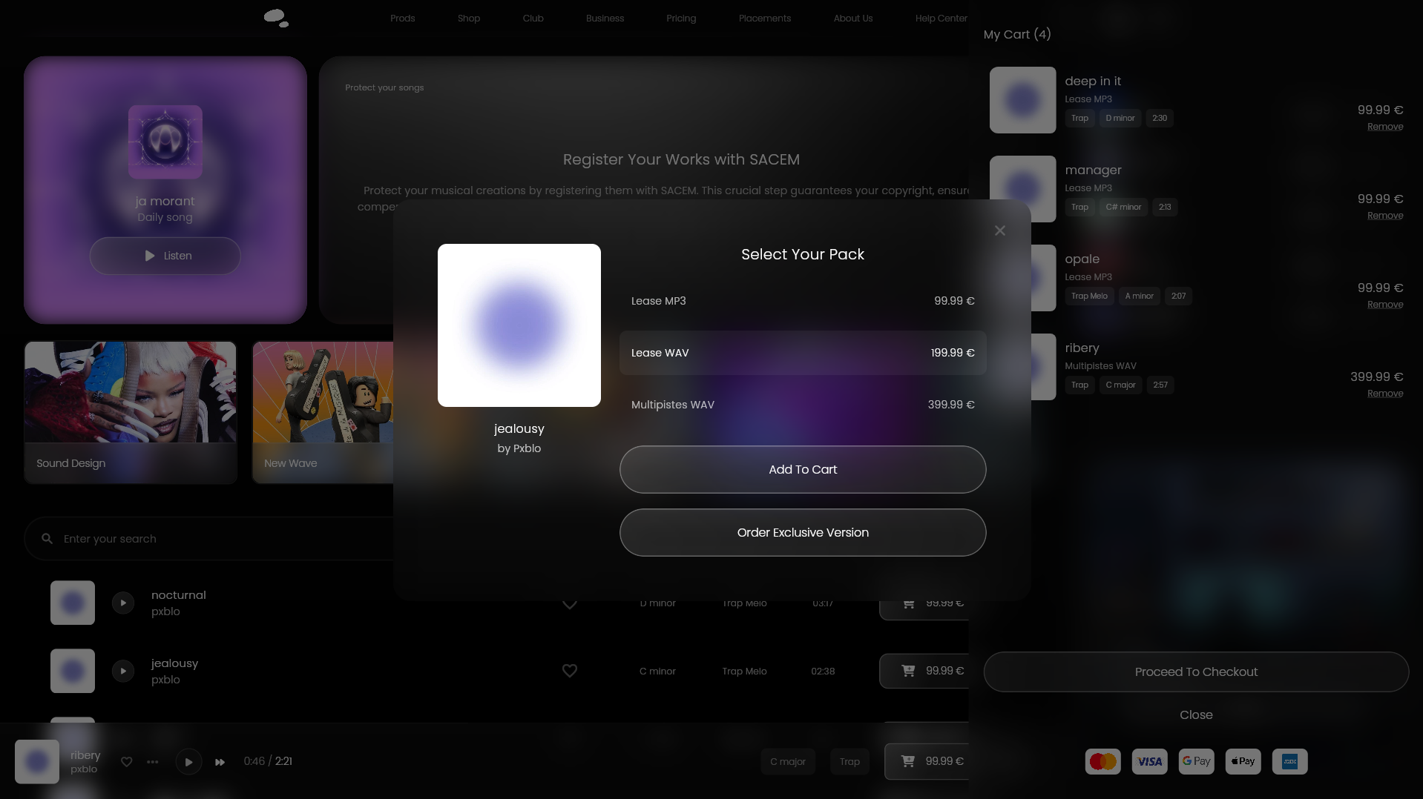Open the Prods menu
The image size is (1423, 799).
[x=403, y=19]
